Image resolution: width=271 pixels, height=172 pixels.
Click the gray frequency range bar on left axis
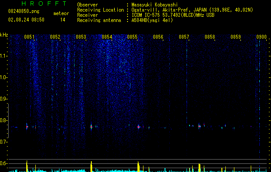point(9,121)
